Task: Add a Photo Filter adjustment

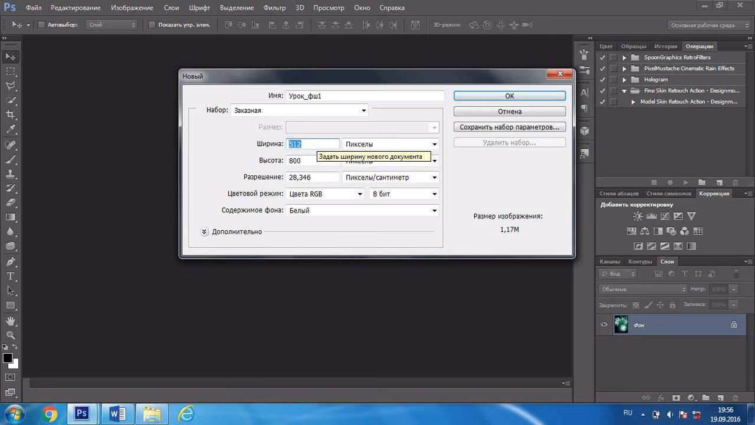Action: (x=671, y=231)
